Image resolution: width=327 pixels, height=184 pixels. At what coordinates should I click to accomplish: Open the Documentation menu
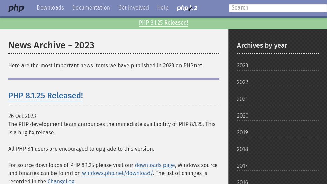[x=91, y=8]
